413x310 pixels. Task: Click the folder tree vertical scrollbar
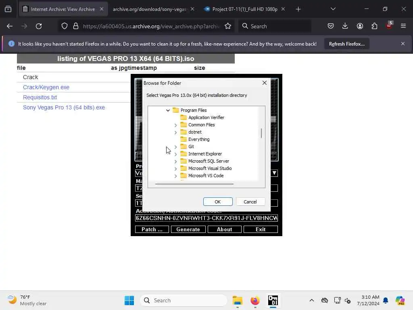[x=261, y=133]
